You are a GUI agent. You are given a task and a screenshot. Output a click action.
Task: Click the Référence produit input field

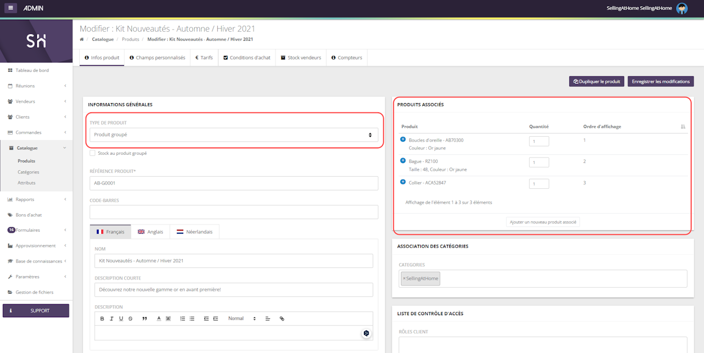234,183
